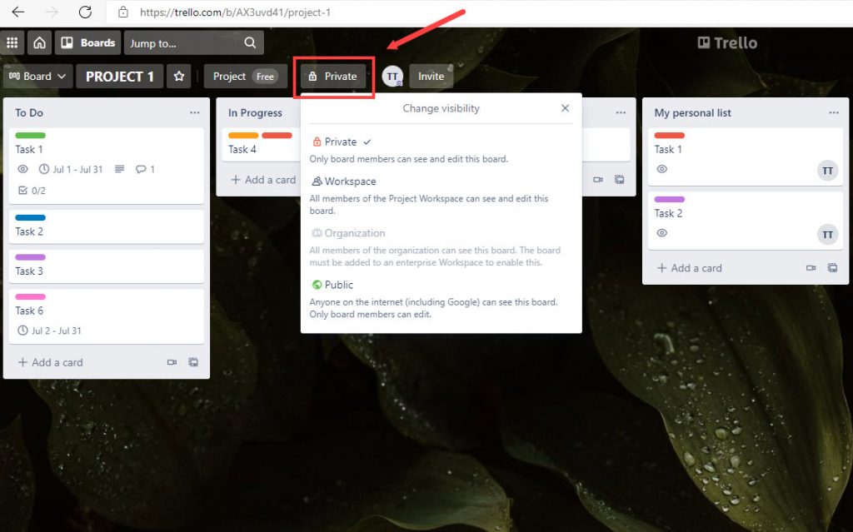853x532 pixels.
Task: Open actions menu of list behind popup
Action: [x=621, y=112]
